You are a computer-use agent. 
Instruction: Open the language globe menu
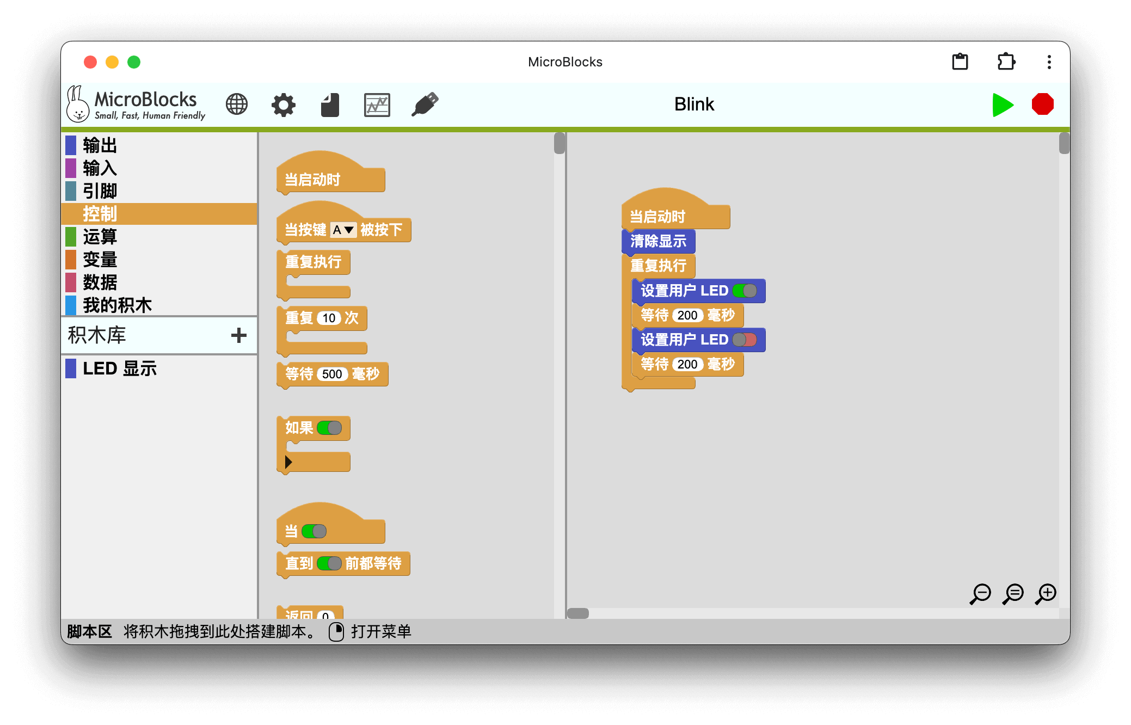coord(237,104)
